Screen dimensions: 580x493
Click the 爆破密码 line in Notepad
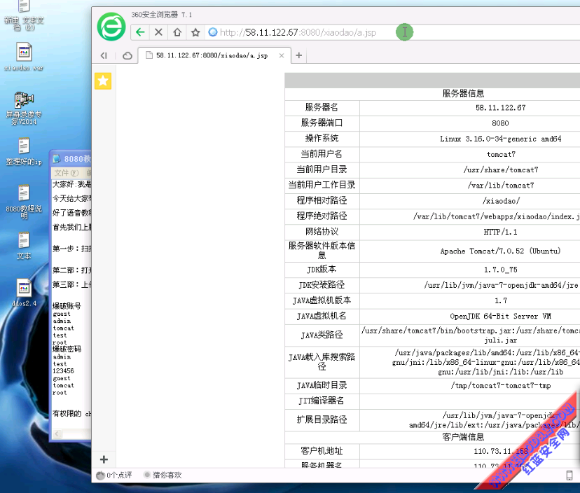point(67,349)
